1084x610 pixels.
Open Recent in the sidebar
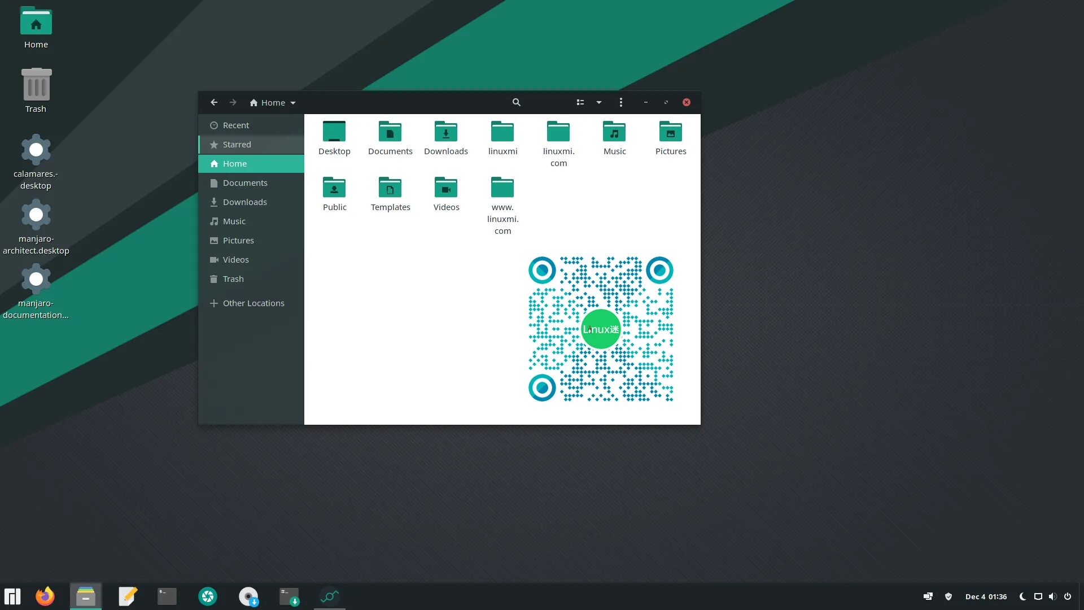[235, 125]
